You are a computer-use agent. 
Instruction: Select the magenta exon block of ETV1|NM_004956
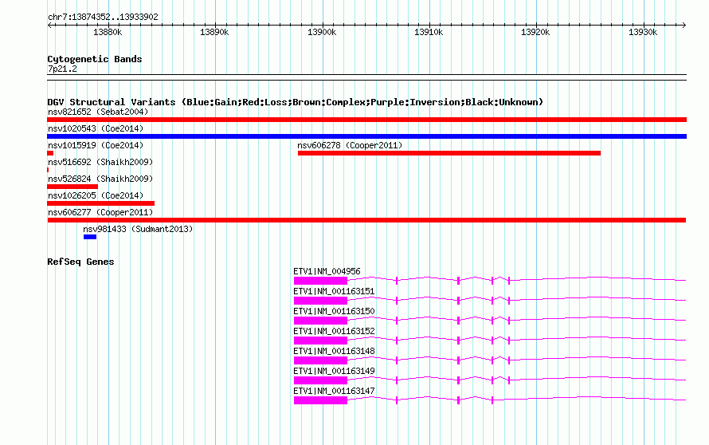point(320,281)
